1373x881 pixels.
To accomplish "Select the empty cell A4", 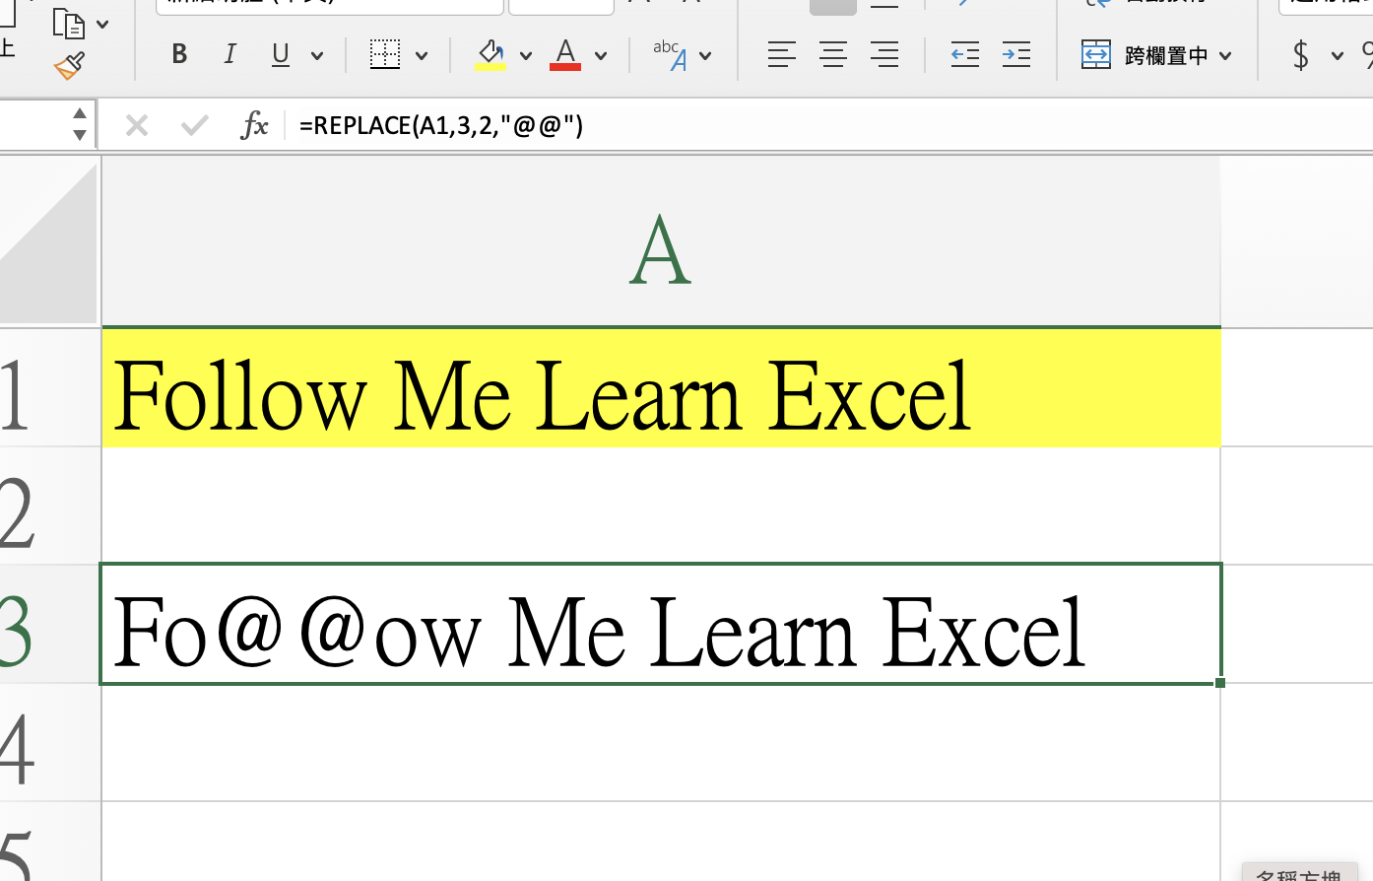I will (661, 742).
